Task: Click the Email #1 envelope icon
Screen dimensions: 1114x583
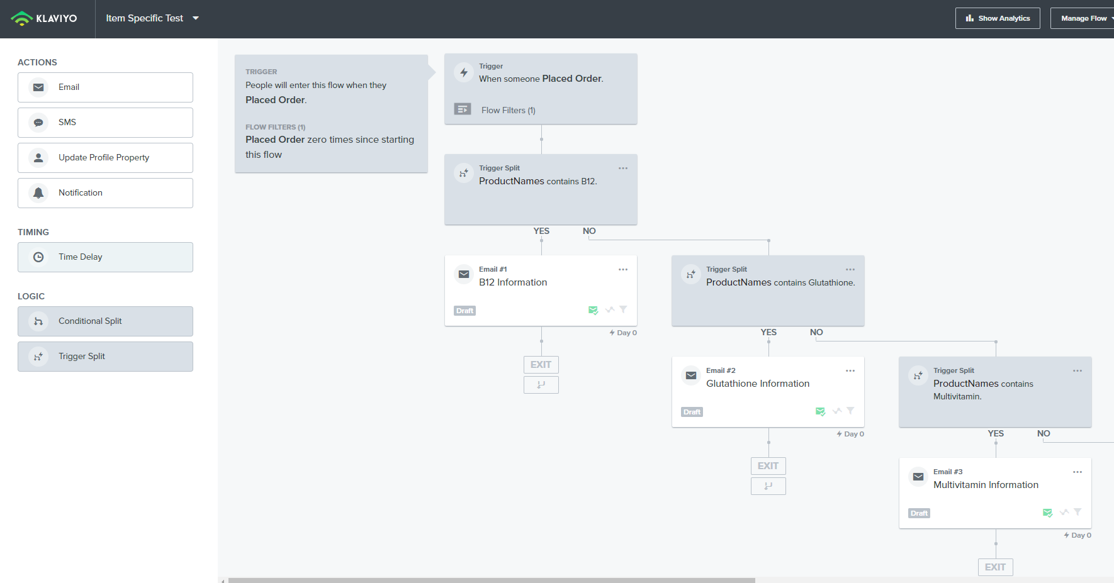Action: click(464, 274)
